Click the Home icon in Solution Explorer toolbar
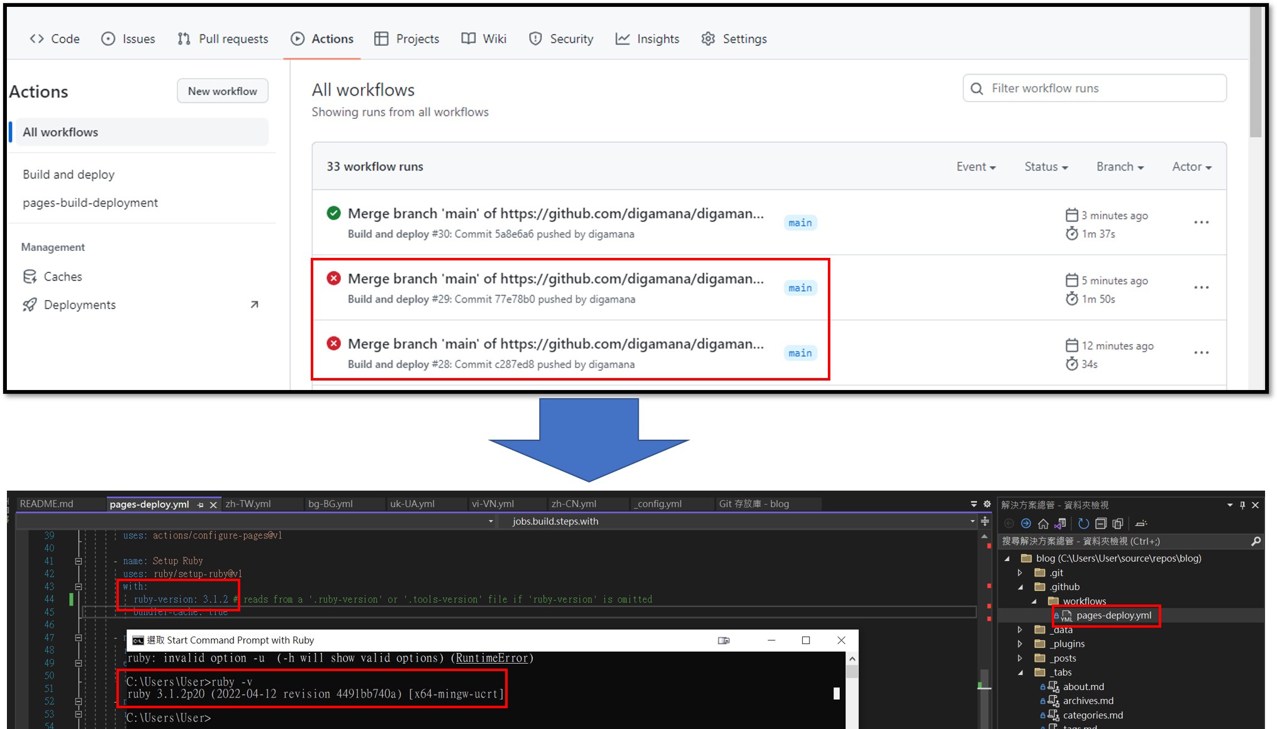 pyautogui.click(x=1043, y=523)
